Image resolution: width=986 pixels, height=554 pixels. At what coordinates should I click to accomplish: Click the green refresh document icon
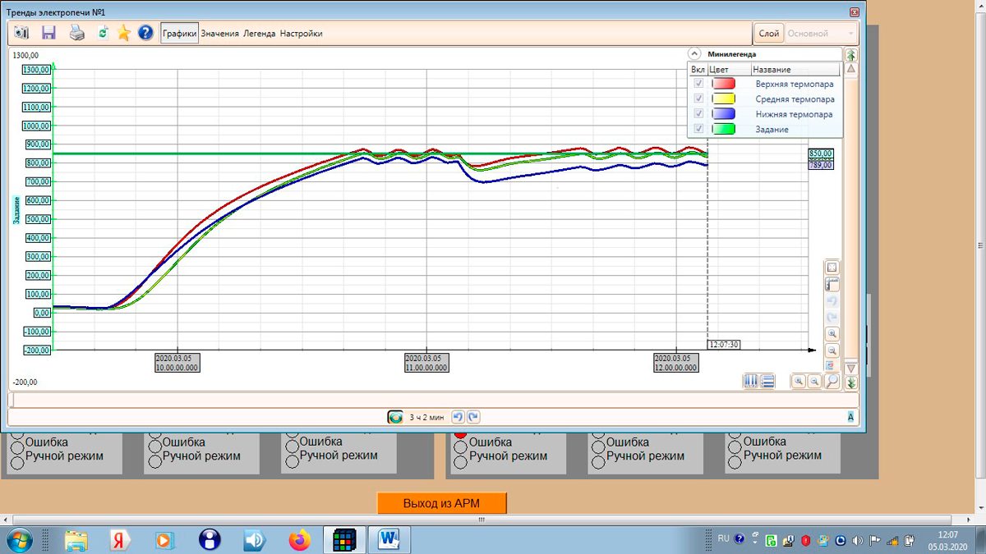coord(102,33)
